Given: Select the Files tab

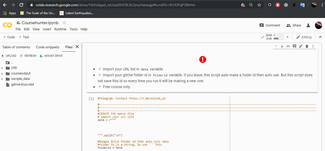Looking at the screenshot, I should tap(69, 47).
